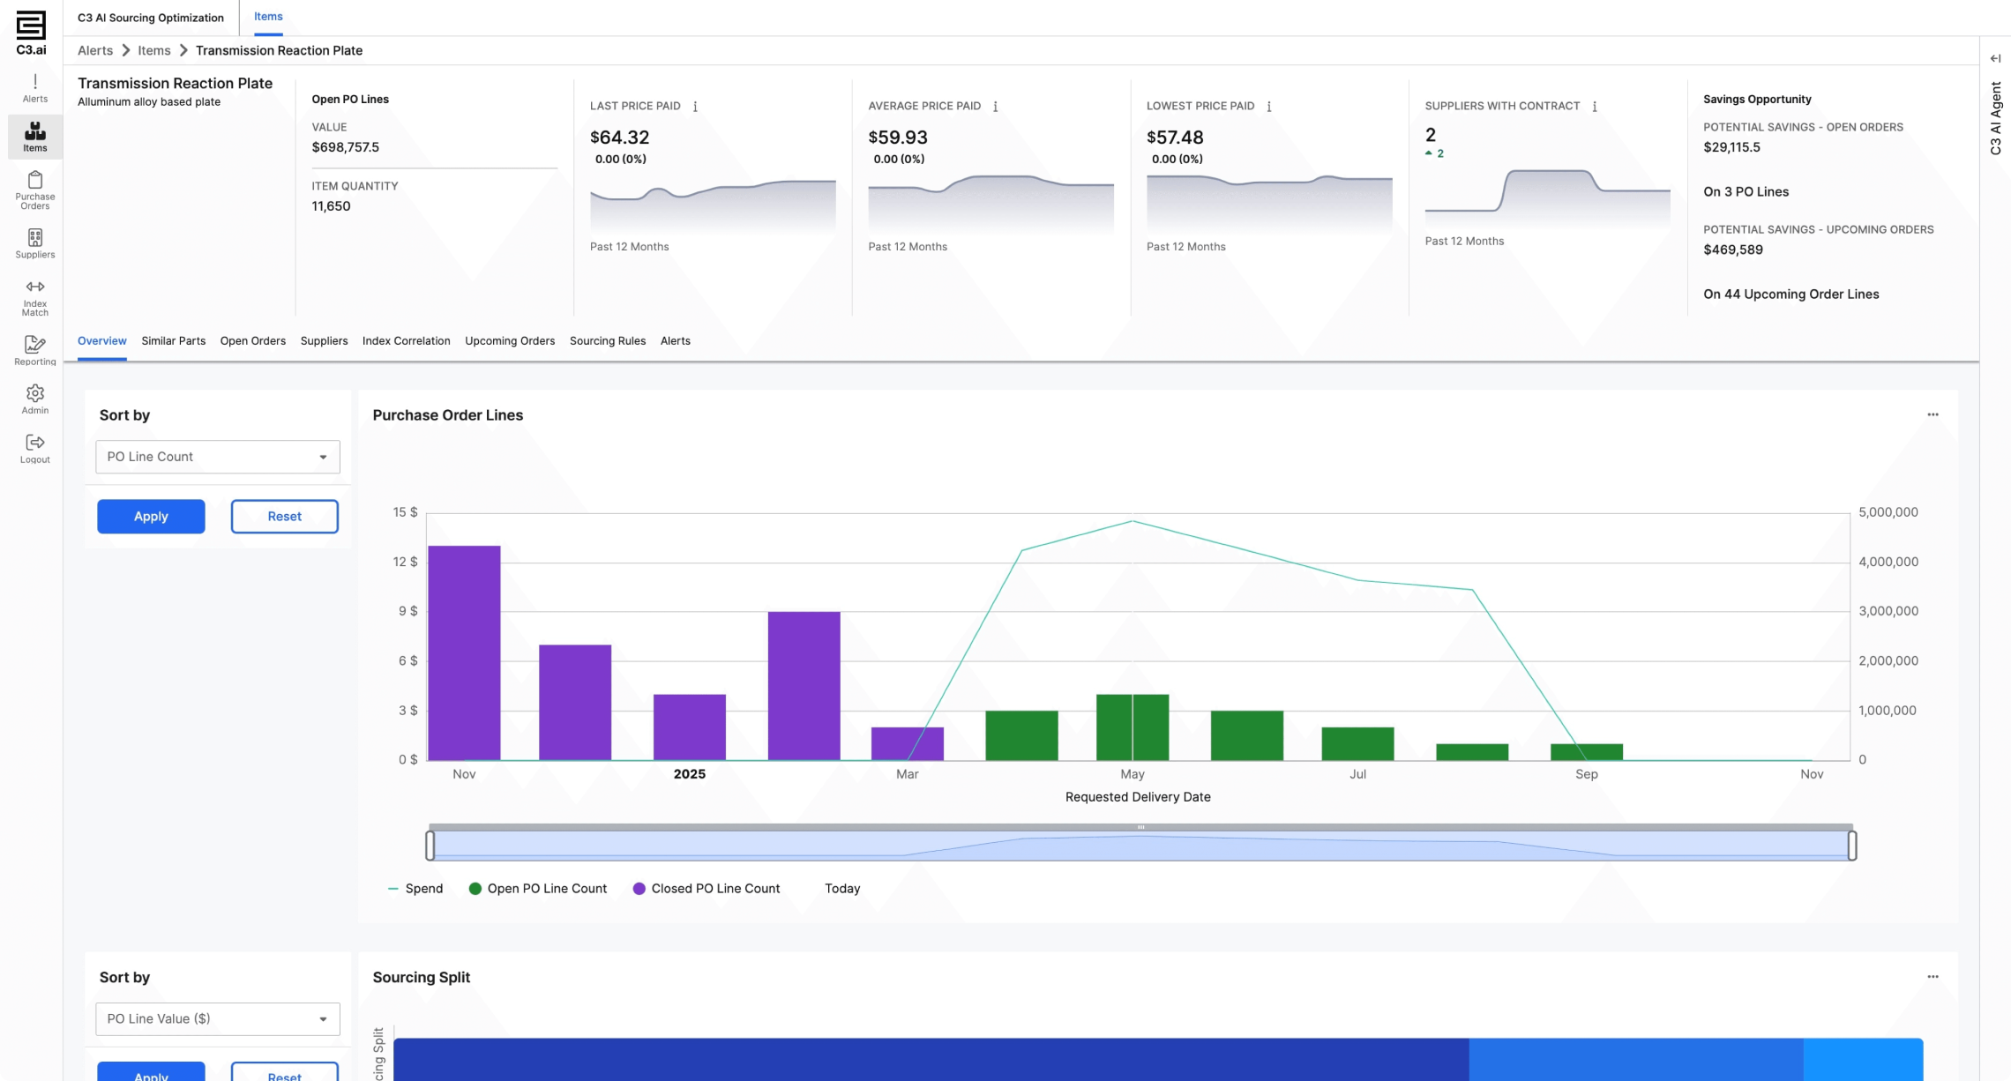Open Admin settings in the sidebar

pyautogui.click(x=35, y=399)
